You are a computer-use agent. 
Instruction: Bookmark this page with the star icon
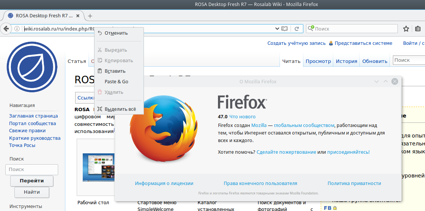406,29
